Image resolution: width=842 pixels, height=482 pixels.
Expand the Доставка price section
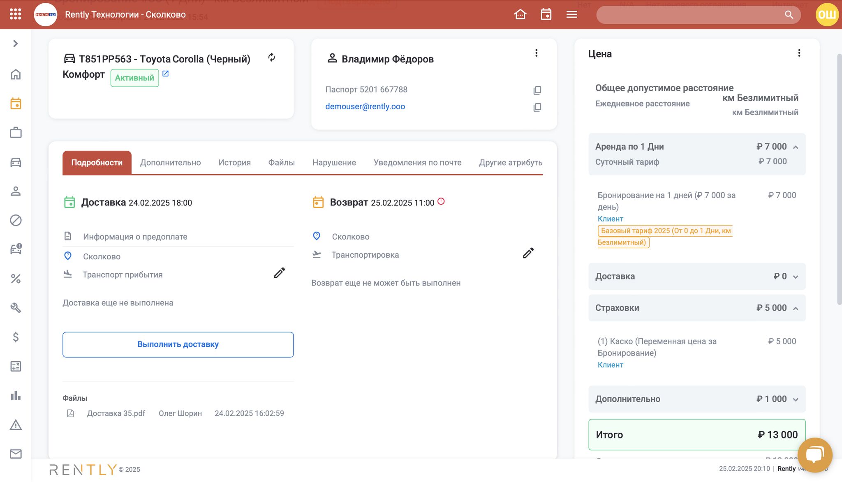(x=796, y=277)
